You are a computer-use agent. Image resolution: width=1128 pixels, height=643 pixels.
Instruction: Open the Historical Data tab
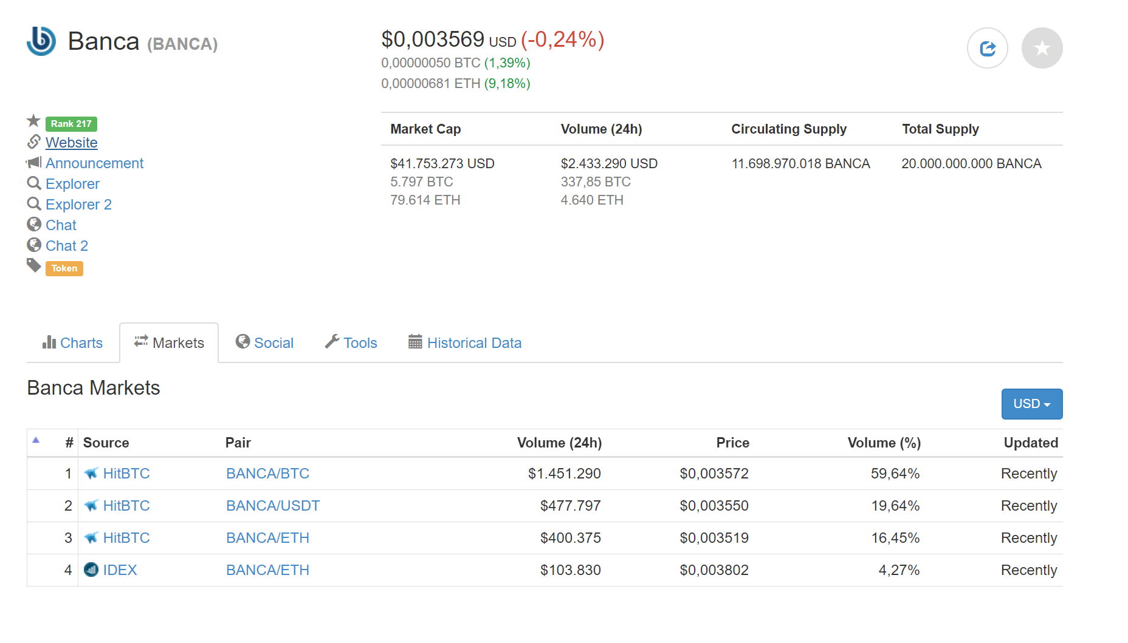tap(465, 343)
